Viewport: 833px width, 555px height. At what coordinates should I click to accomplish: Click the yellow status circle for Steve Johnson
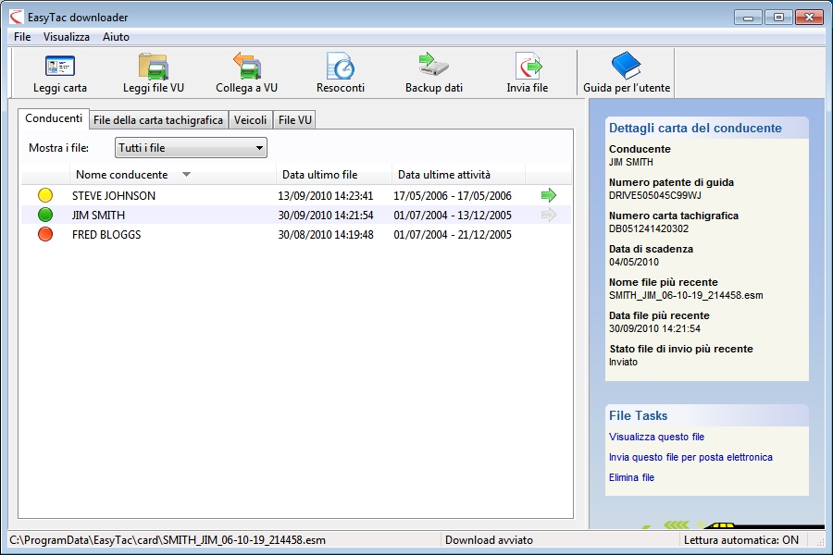[45, 195]
